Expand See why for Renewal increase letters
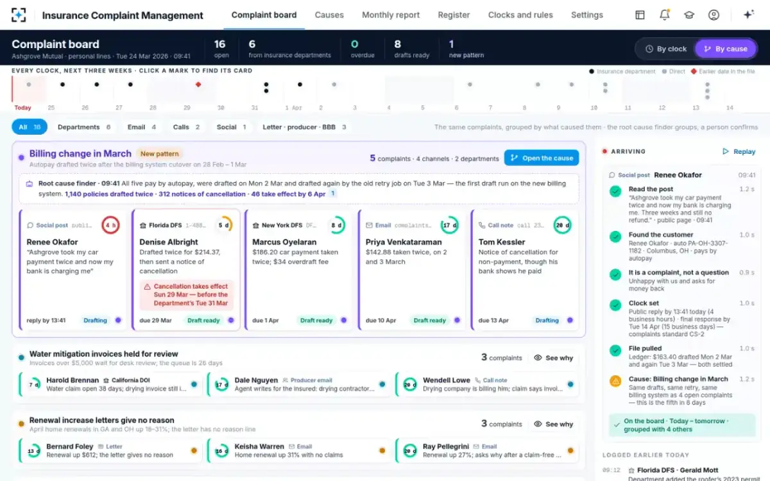Screen dimensions: 770x481 pyautogui.click(x=553, y=424)
